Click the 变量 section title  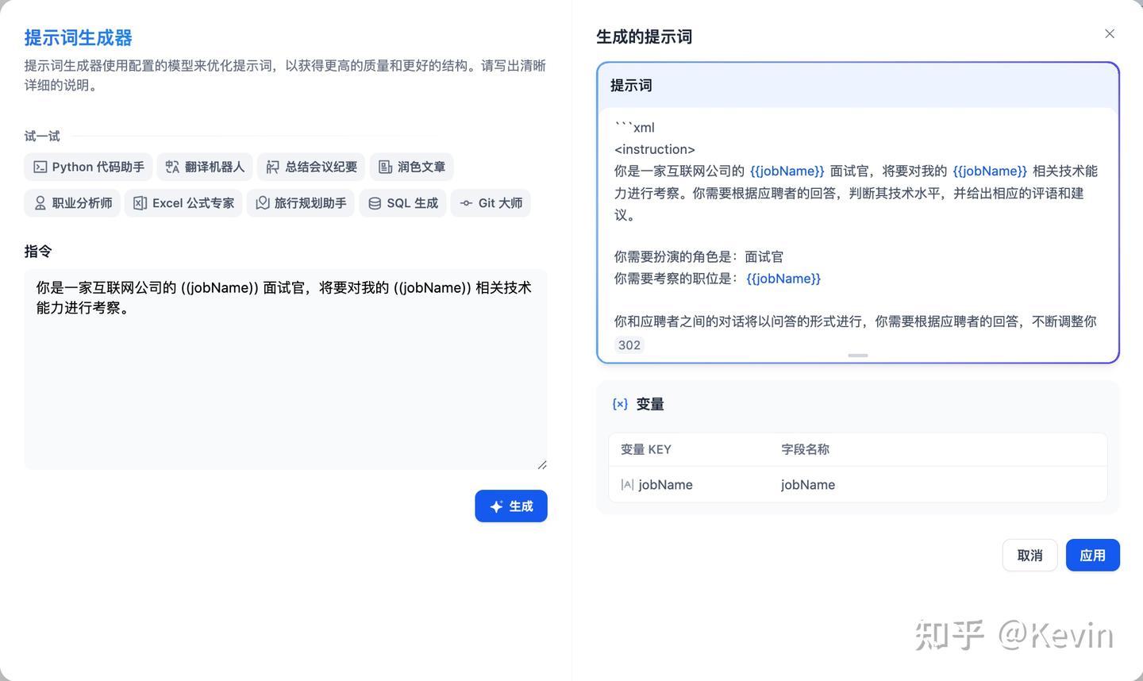tap(650, 404)
